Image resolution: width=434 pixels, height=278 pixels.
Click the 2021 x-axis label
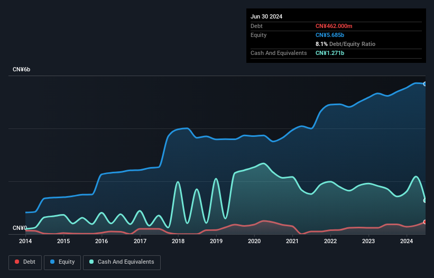(x=292, y=241)
